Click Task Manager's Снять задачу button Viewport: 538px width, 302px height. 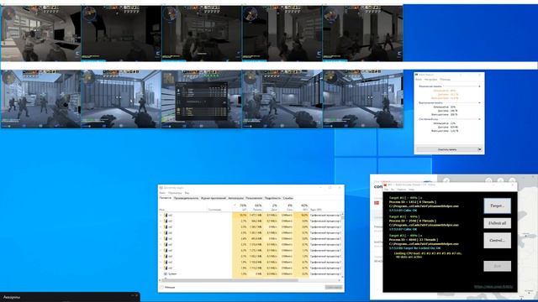(x=334, y=287)
